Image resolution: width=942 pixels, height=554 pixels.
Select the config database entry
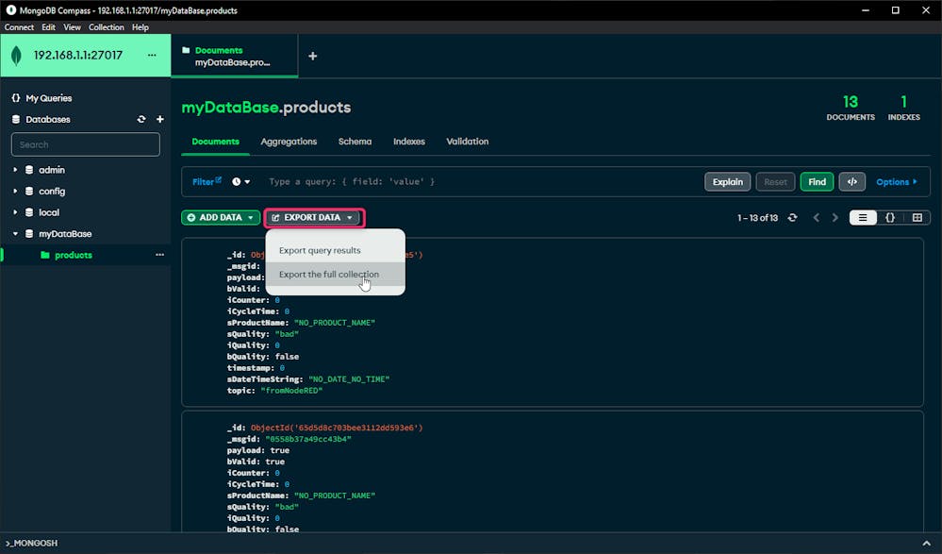(52, 192)
